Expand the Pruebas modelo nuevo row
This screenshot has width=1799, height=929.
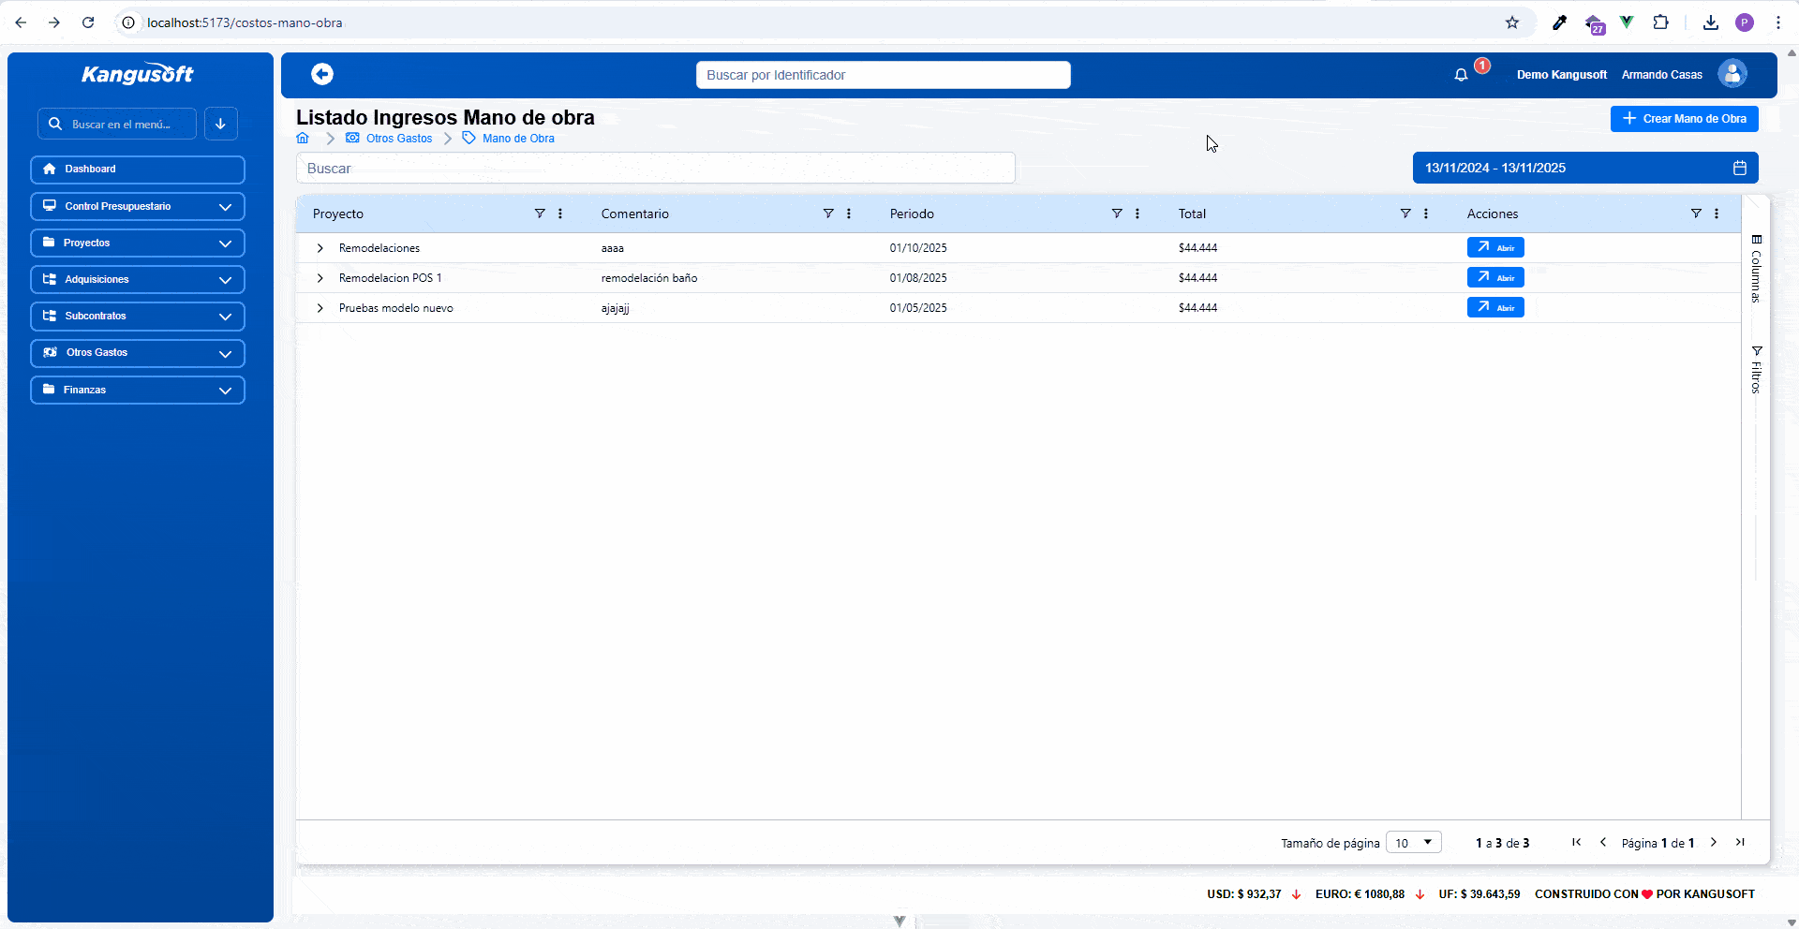point(320,308)
